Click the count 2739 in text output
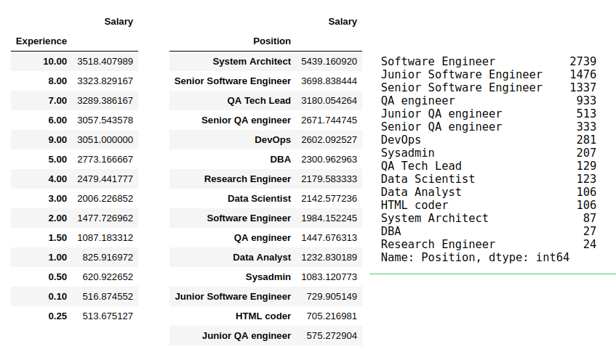The image size is (616, 357). click(582, 62)
